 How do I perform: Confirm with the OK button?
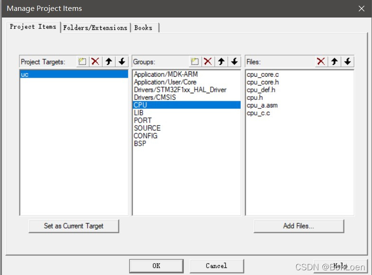tap(156, 266)
